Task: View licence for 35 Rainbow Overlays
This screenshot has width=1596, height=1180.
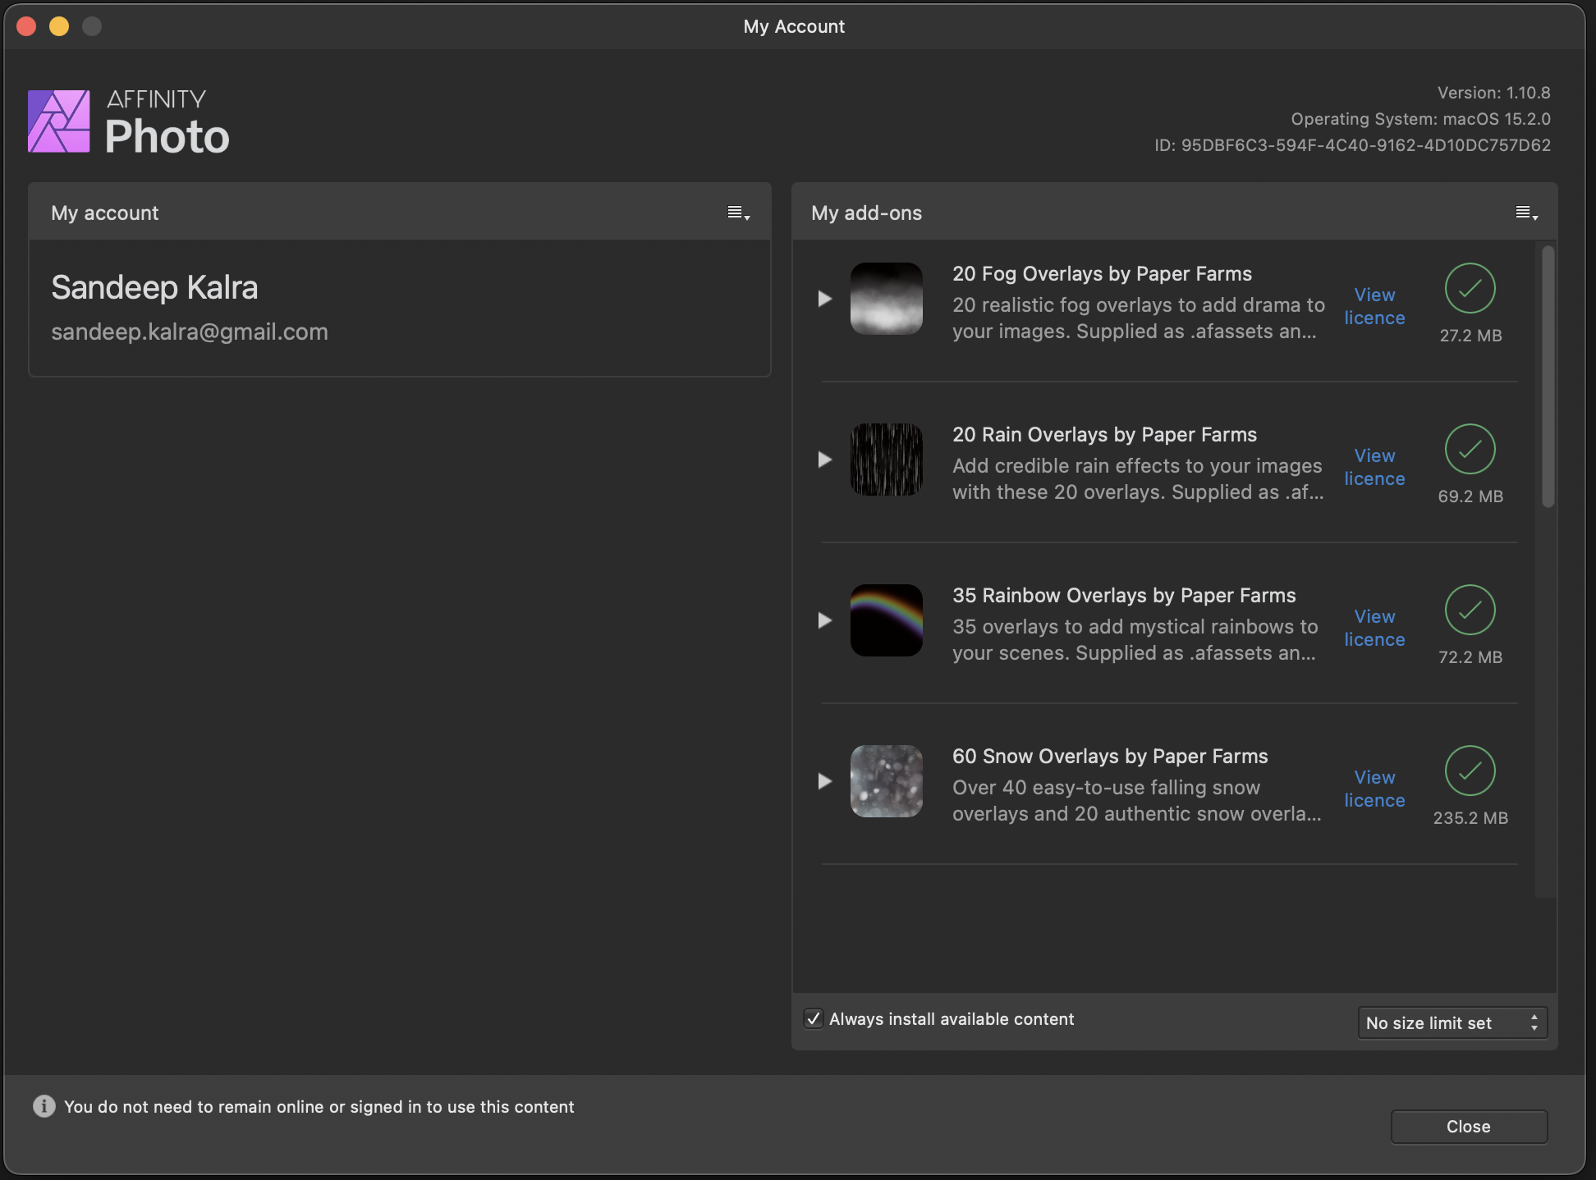Action: coord(1374,628)
